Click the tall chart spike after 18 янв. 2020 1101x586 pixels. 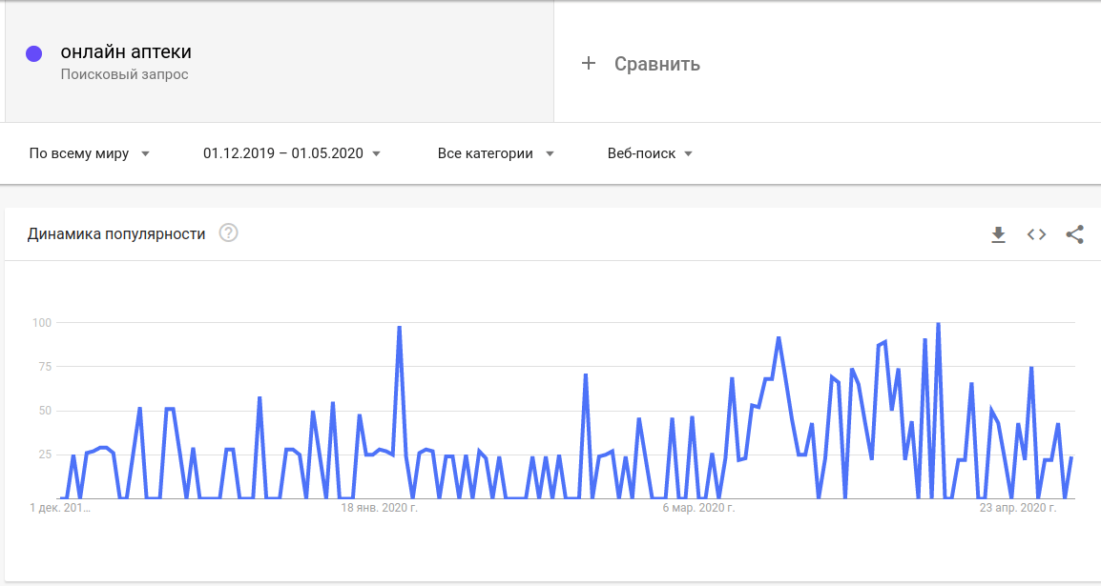click(x=399, y=329)
